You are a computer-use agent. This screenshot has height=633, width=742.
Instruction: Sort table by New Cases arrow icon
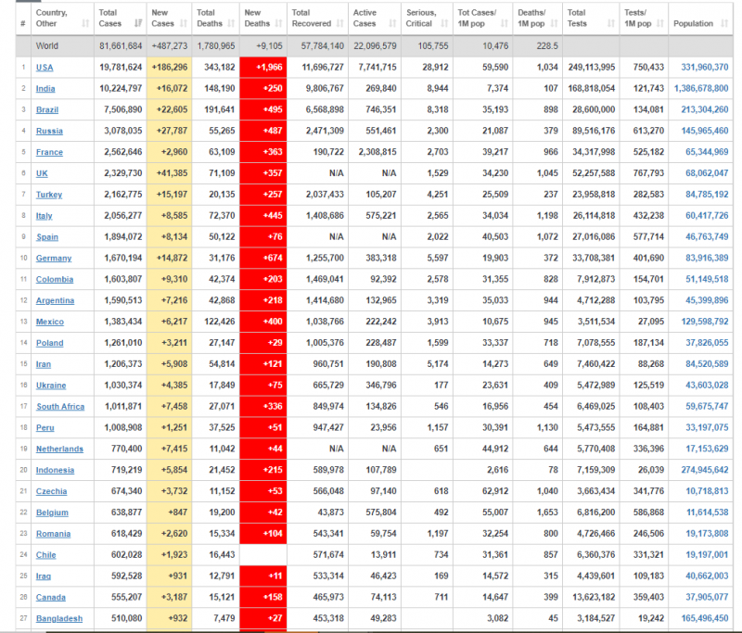(184, 23)
